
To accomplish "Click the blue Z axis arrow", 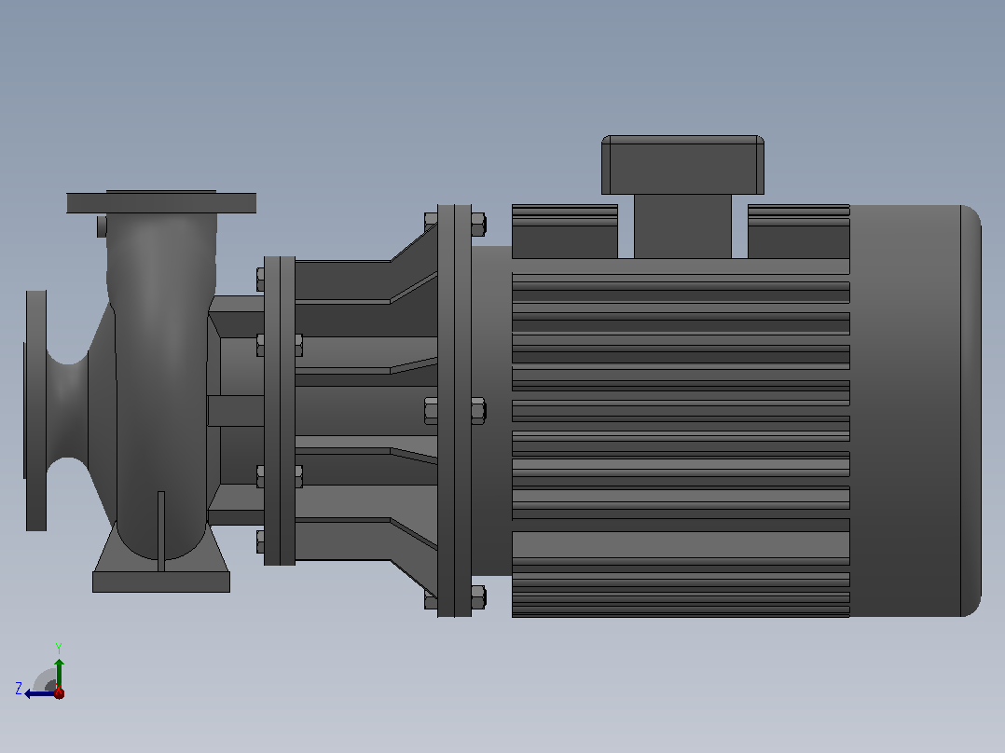I will tap(39, 693).
